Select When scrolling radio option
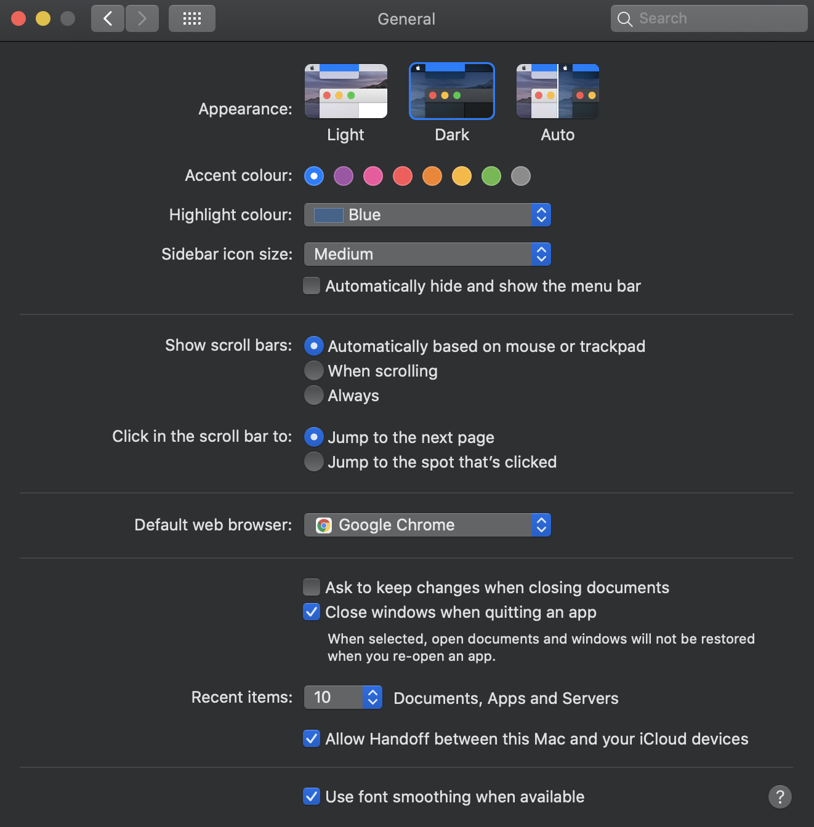 coord(314,370)
